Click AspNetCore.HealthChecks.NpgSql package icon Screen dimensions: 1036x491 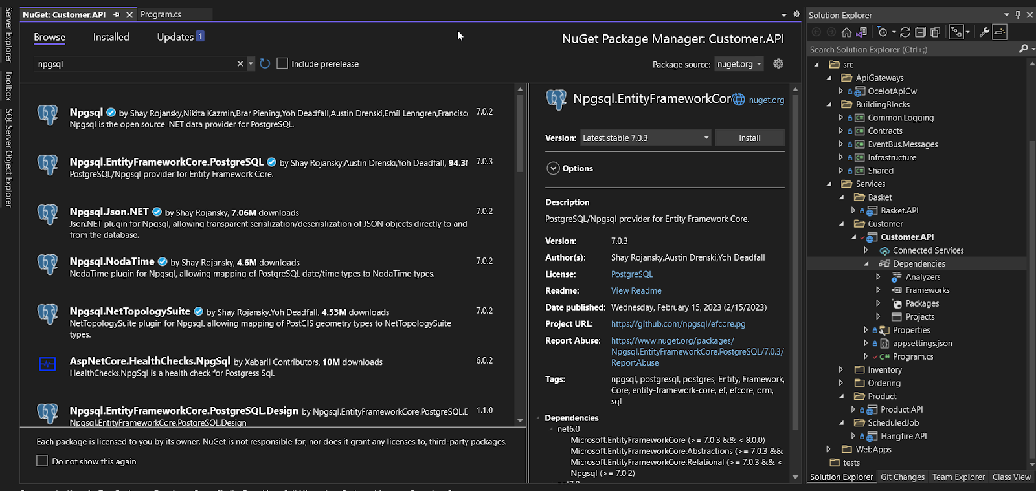click(48, 364)
